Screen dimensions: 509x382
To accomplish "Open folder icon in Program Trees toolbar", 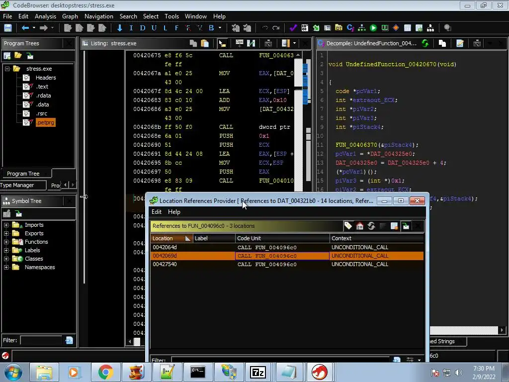I will 18,56.
